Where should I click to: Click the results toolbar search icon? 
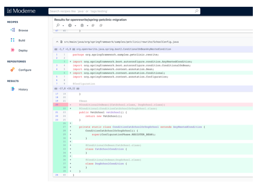point(58,25)
